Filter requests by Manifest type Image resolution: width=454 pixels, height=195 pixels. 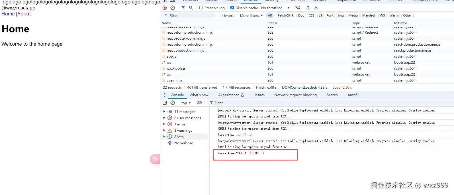coord(369,15)
